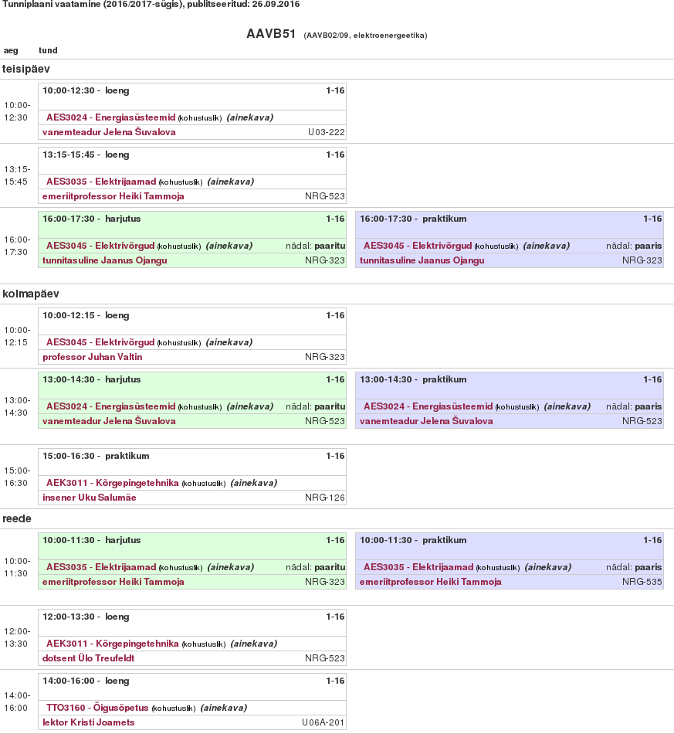Click Heiki Tammoja in Tuesday 13:15 lecture
Viewport: 674px width, 734px height.
(113, 196)
